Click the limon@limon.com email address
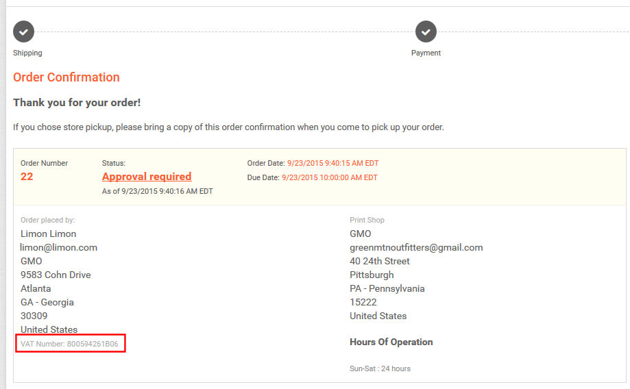This screenshot has width=630, height=389. coord(59,247)
